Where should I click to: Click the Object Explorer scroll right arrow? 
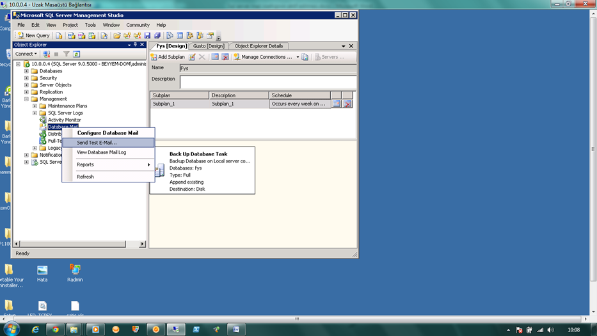[143, 244]
